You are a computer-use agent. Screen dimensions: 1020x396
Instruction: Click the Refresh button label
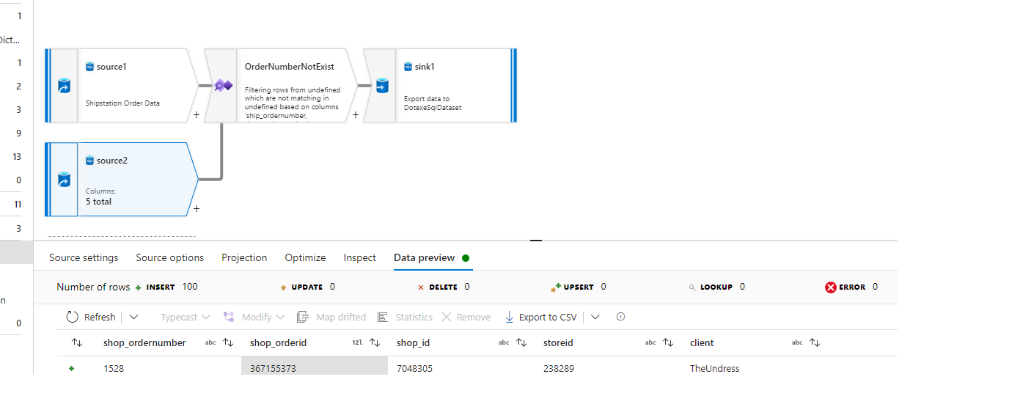[100, 317]
